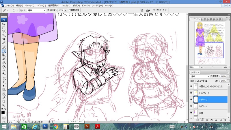Viewport: 231px width, 130px height.
Task: Open the イメージ(I) menu
Action: click(x=30, y=6)
